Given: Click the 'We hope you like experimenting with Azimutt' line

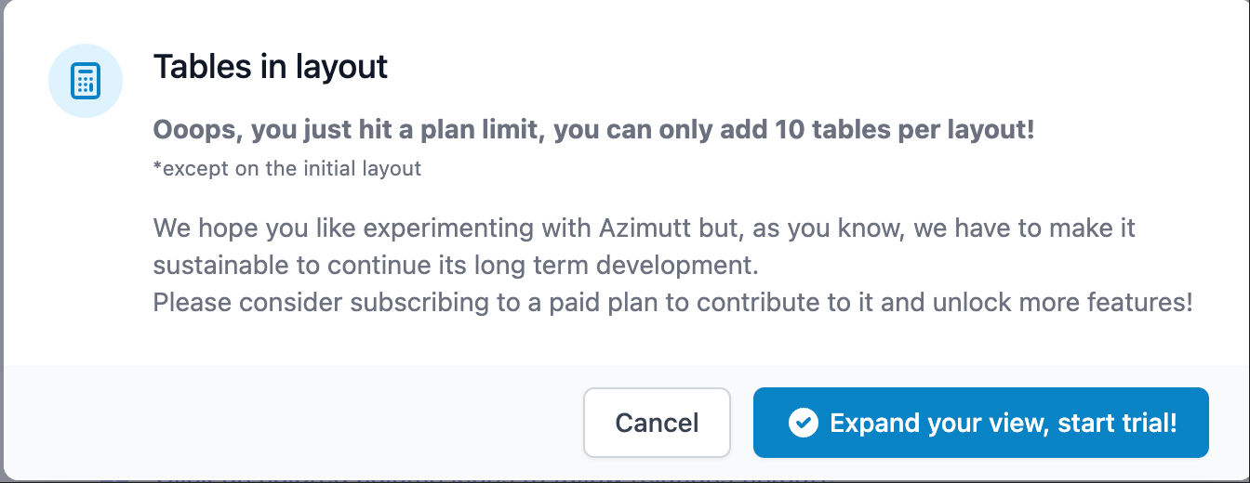Looking at the screenshot, I should click(x=645, y=228).
